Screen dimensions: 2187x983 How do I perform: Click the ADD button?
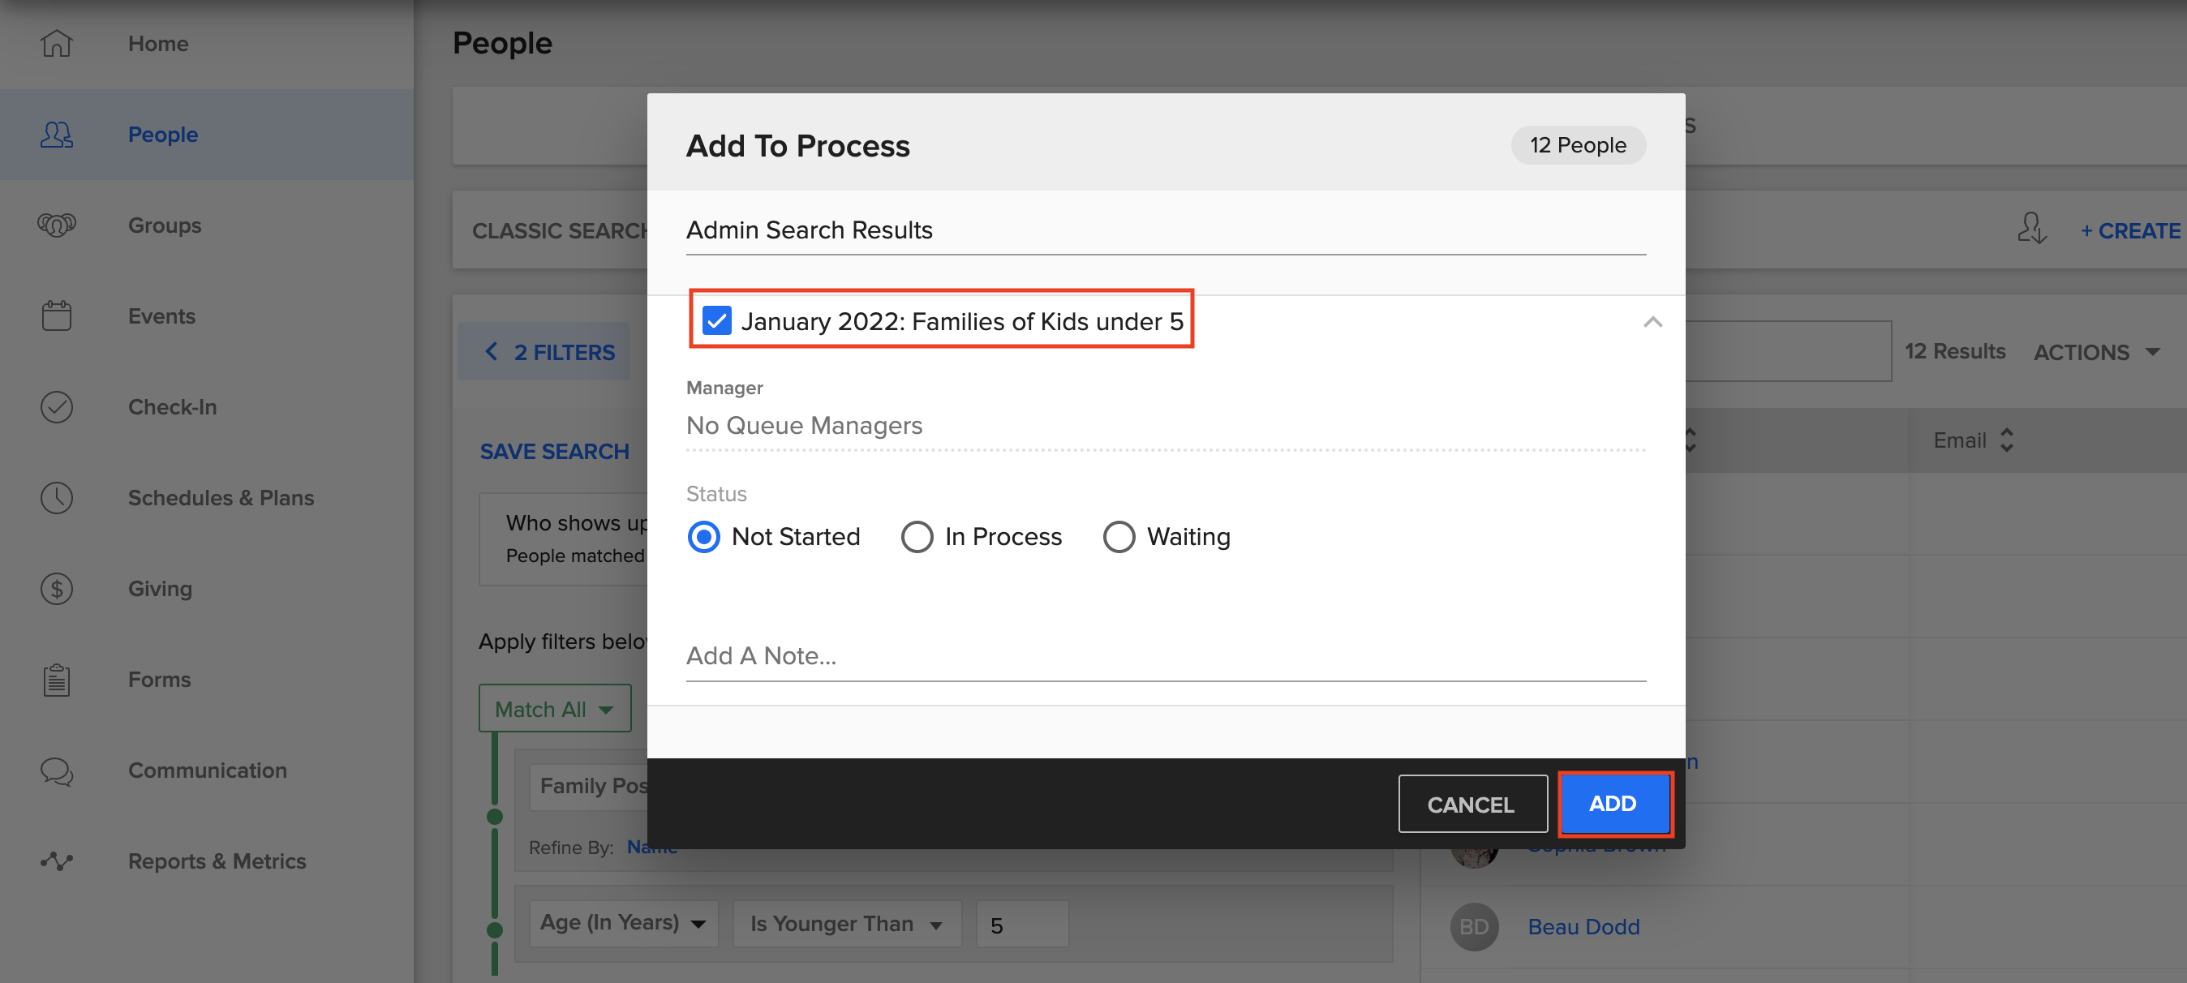click(1614, 804)
